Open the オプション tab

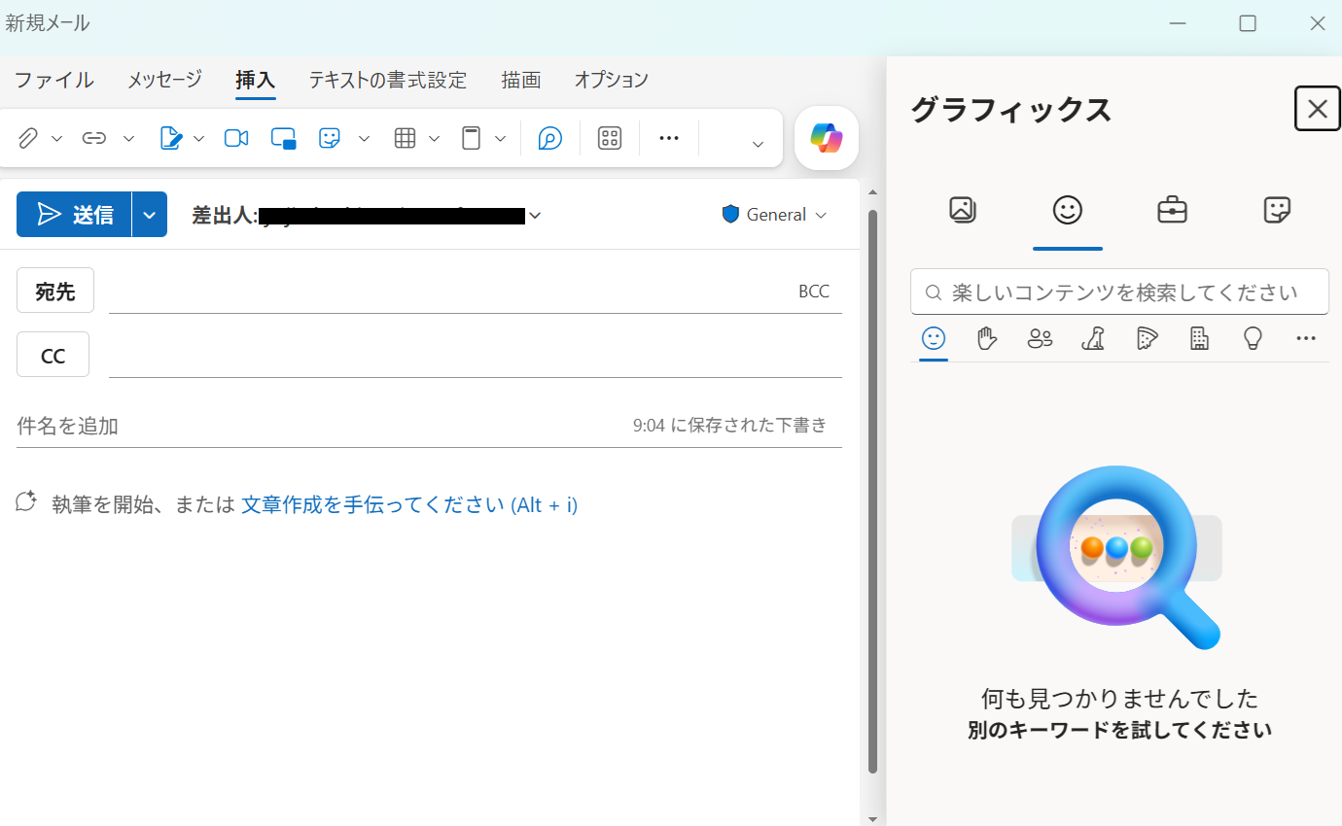click(x=612, y=80)
